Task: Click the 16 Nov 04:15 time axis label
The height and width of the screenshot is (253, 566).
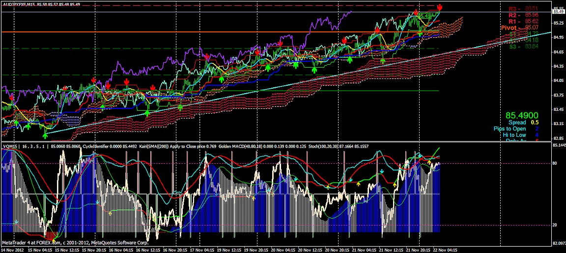Action: pos(121,250)
